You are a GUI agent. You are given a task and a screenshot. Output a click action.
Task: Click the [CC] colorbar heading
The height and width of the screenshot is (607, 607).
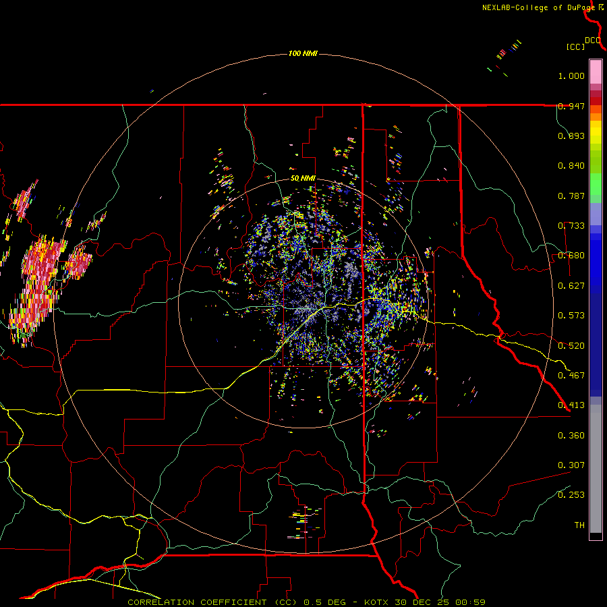click(x=575, y=47)
